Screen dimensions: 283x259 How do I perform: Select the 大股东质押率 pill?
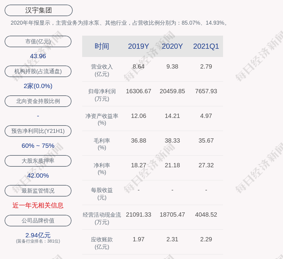pyautogui.click(x=38, y=161)
